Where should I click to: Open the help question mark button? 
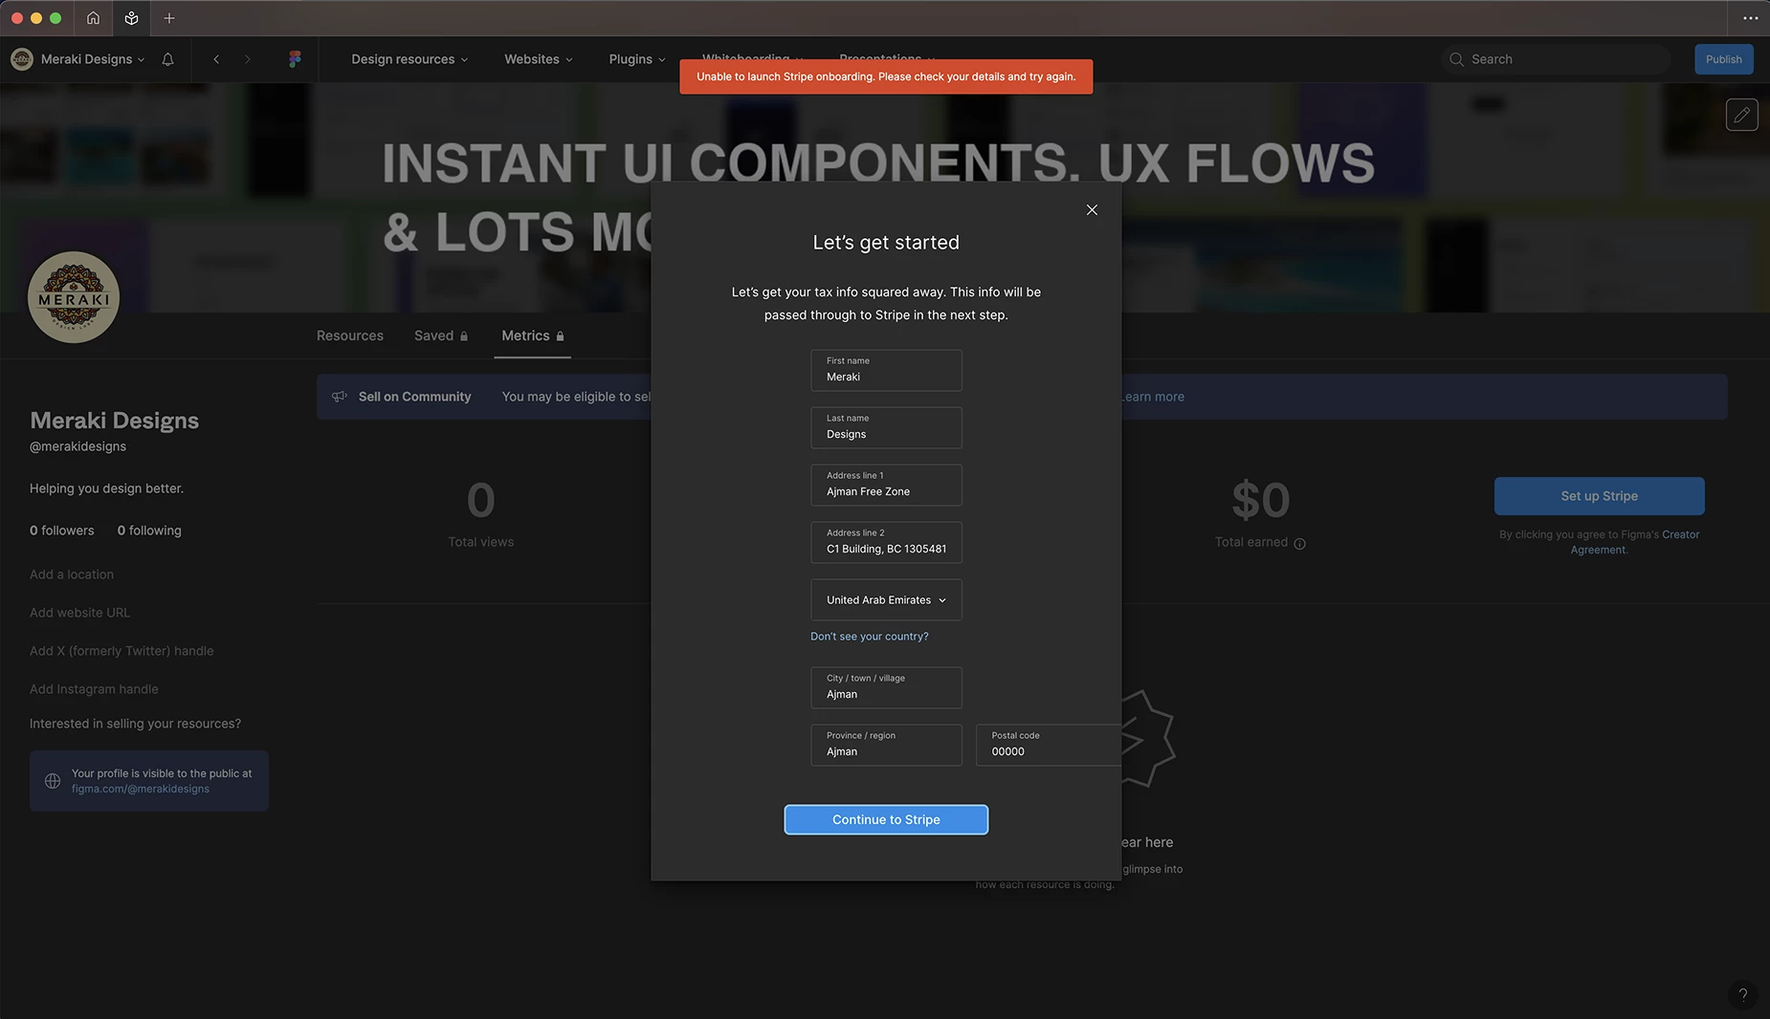(x=1742, y=994)
